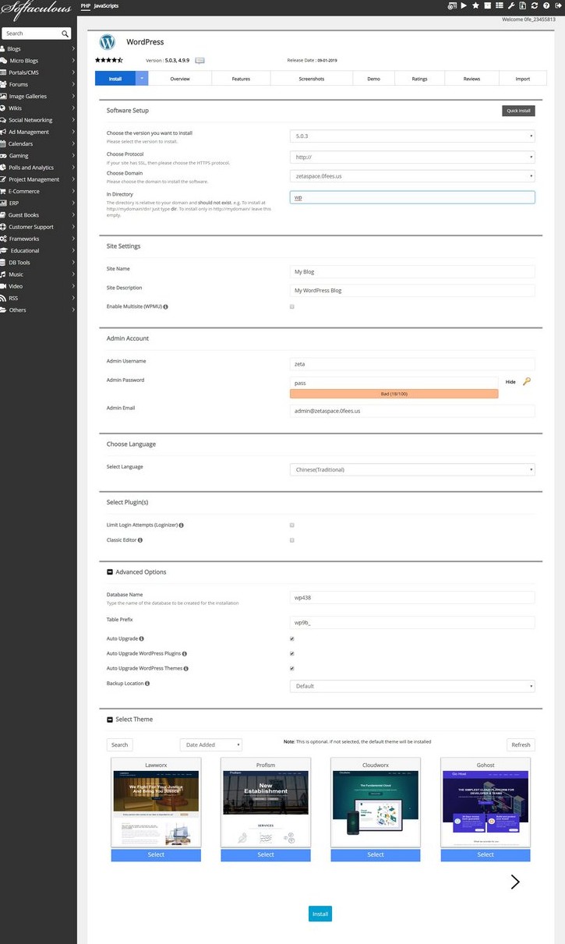565x944 pixels.
Task: Click info icon beside Enable Multisite (WPMU)
Action: (165, 306)
